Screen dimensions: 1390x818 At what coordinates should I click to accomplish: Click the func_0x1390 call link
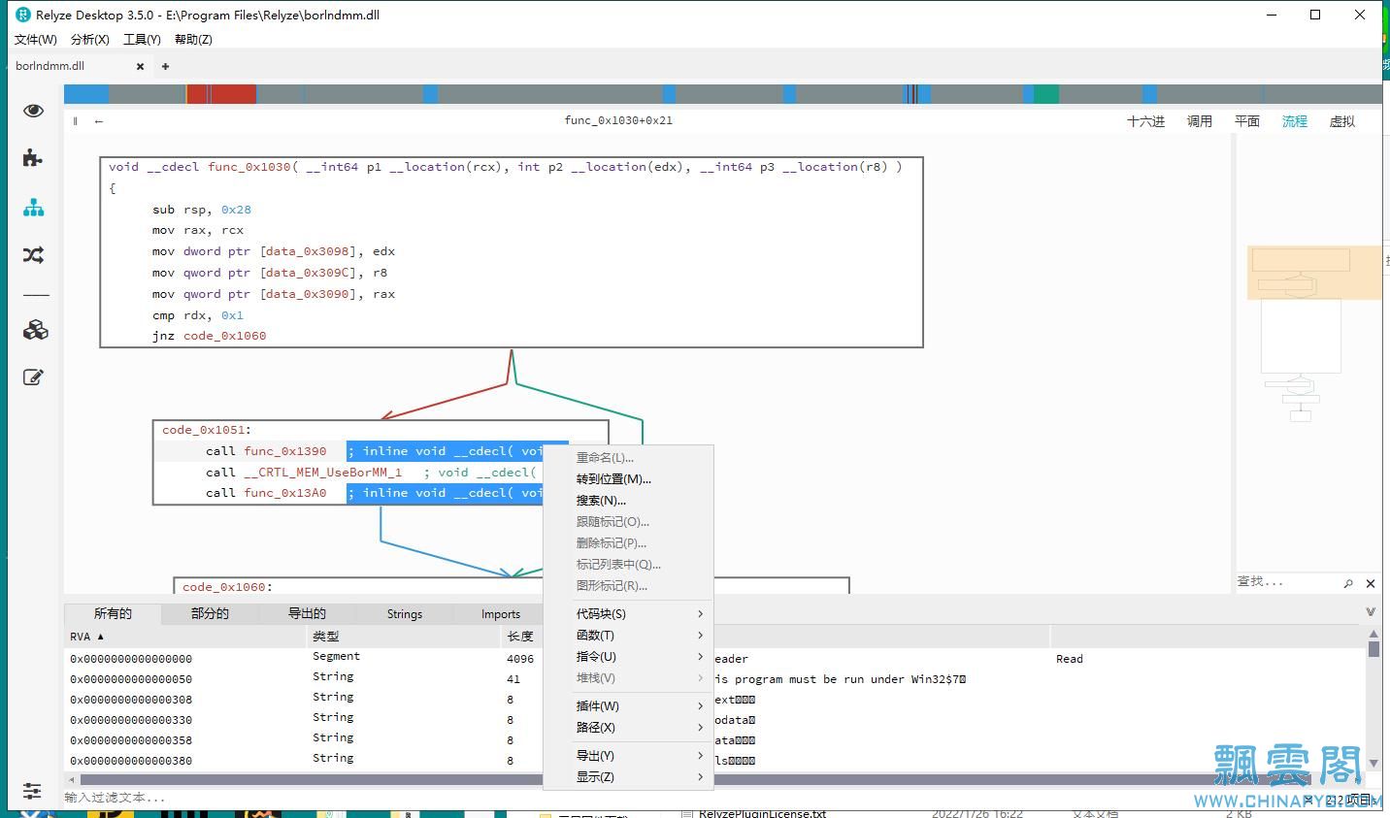coord(285,451)
